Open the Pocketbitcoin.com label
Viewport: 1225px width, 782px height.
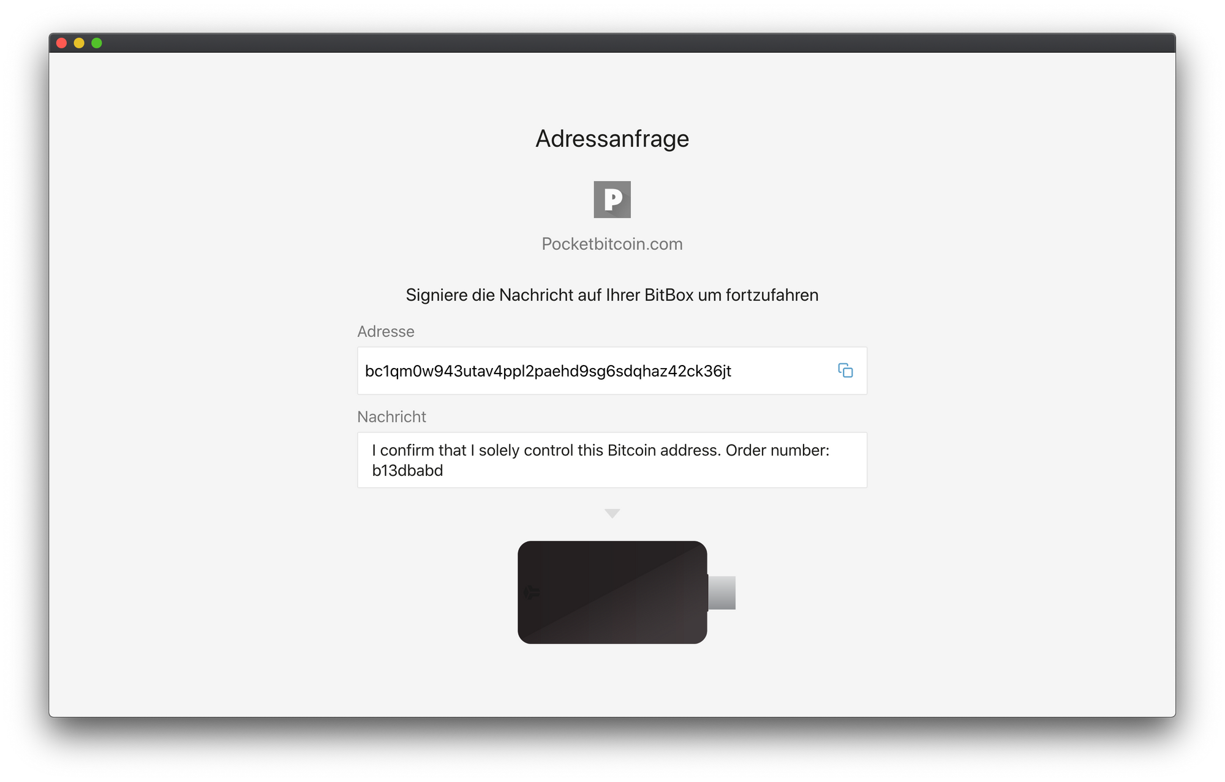click(x=612, y=244)
